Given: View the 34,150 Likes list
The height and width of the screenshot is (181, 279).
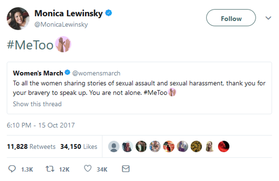Looking at the screenshot, I should pos(79,147).
